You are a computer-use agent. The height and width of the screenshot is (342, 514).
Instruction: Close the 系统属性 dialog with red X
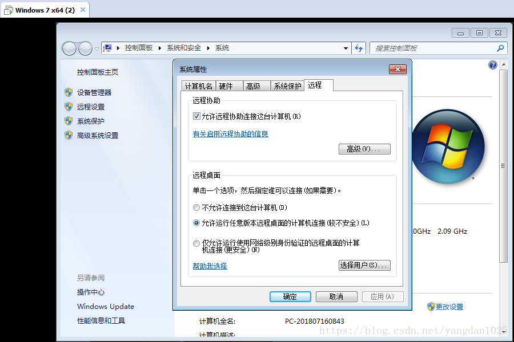(x=397, y=69)
